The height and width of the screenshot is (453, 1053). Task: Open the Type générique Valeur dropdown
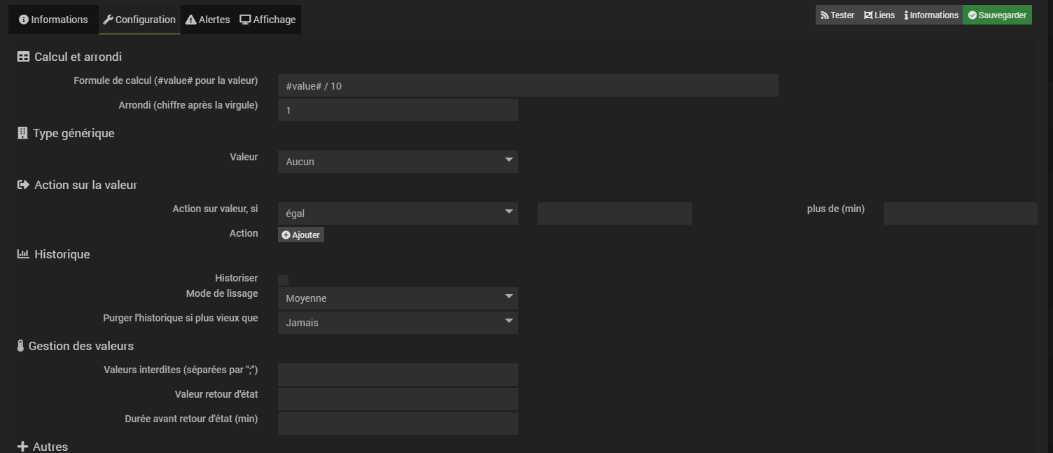tap(398, 162)
